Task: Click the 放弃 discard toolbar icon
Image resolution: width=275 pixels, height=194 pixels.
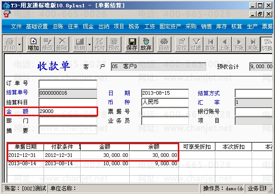Action: 146,44
